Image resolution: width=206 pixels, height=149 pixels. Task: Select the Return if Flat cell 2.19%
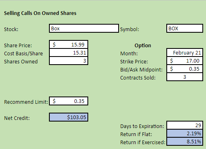pos(185,133)
